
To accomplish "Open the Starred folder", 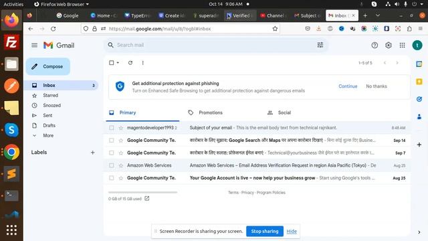I will coord(51,95).
